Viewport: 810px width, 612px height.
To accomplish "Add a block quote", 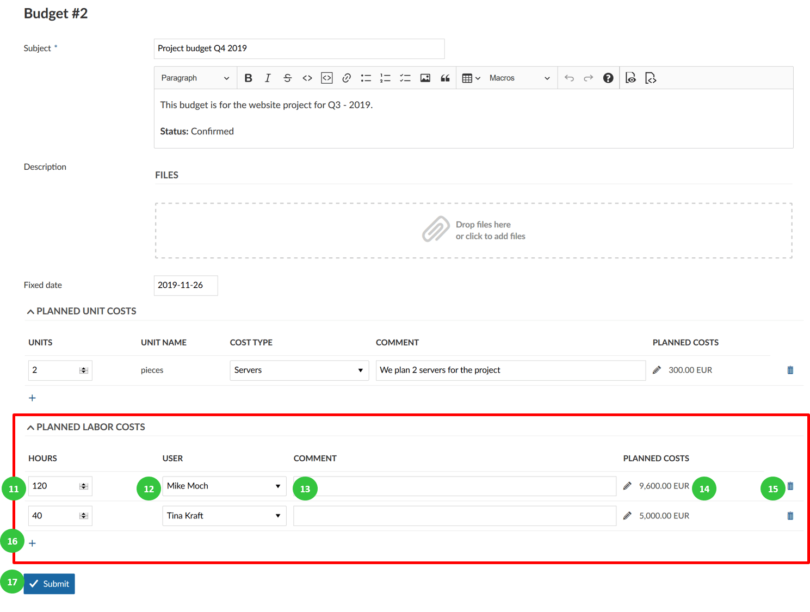I will pos(445,78).
